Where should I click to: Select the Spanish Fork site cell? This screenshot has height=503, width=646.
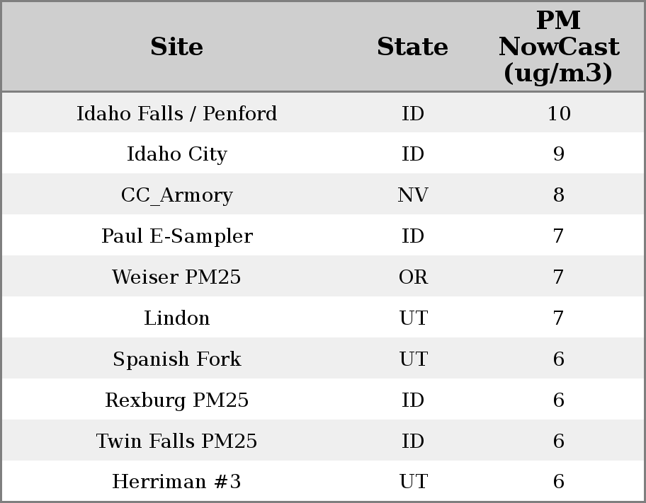176,359
